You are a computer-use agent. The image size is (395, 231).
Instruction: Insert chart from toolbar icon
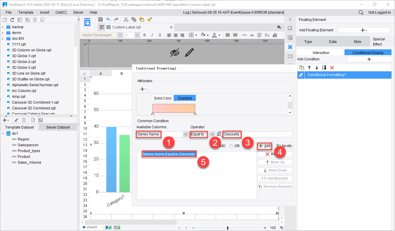pos(275,35)
